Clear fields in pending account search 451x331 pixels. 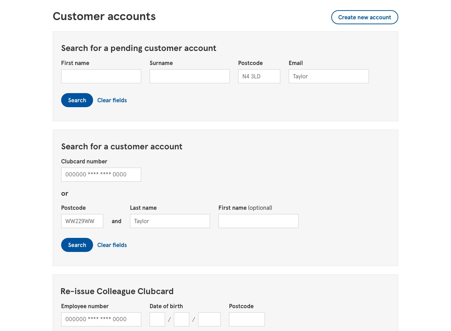(x=112, y=100)
